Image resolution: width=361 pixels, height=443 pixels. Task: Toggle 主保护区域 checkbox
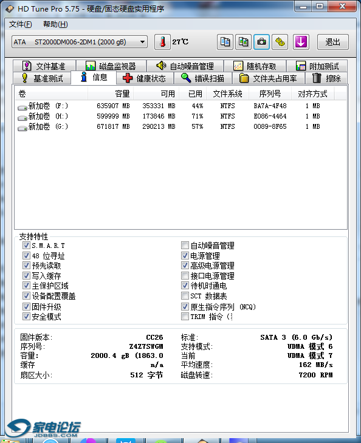click(x=26, y=286)
